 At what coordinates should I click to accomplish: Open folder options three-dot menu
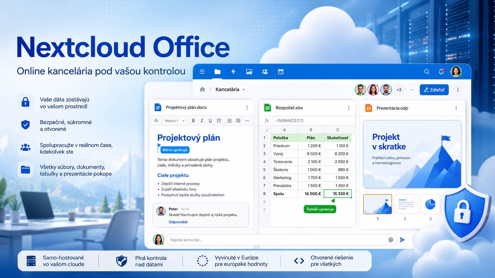pos(458,90)
